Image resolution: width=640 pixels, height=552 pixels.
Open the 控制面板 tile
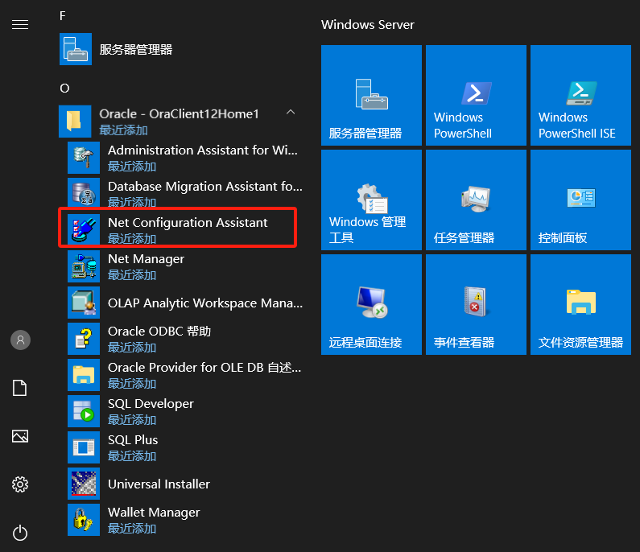pyautogui.click(x=580, y=200)
